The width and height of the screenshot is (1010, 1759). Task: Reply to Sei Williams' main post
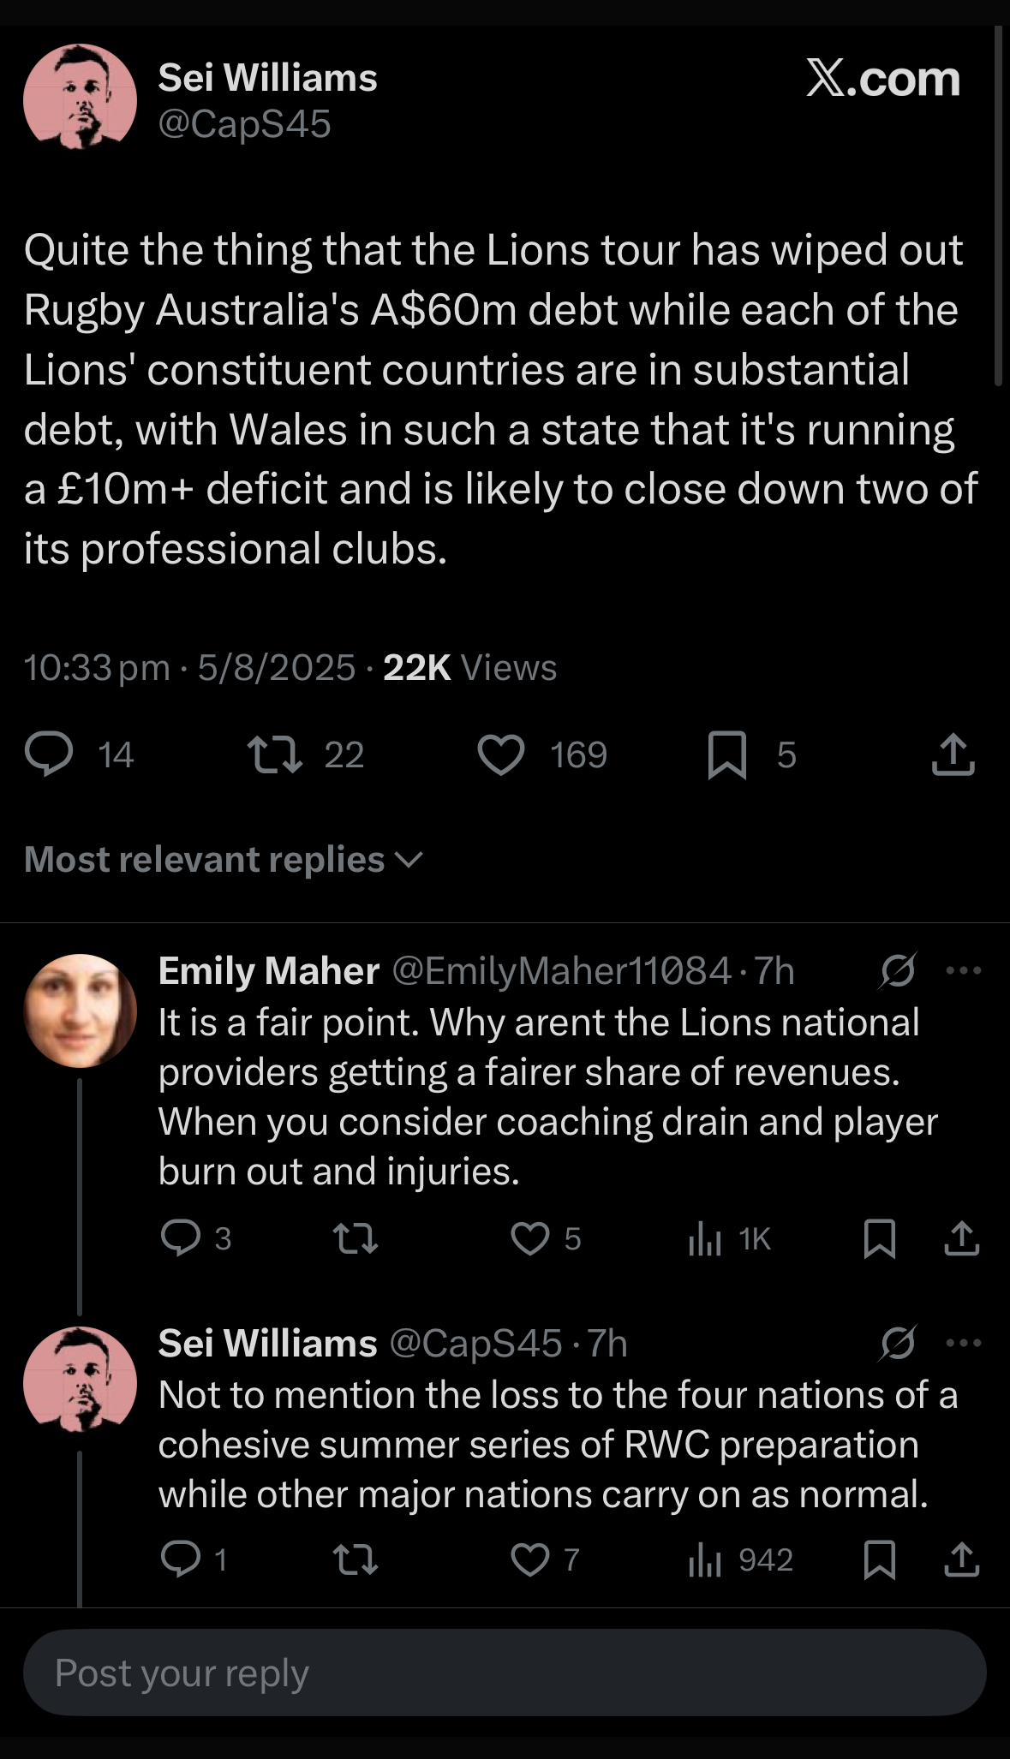(50, 754)
